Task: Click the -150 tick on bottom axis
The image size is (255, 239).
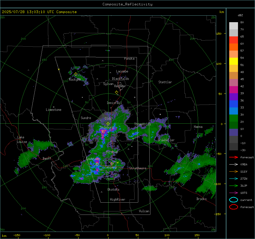Action: (17, 235)
